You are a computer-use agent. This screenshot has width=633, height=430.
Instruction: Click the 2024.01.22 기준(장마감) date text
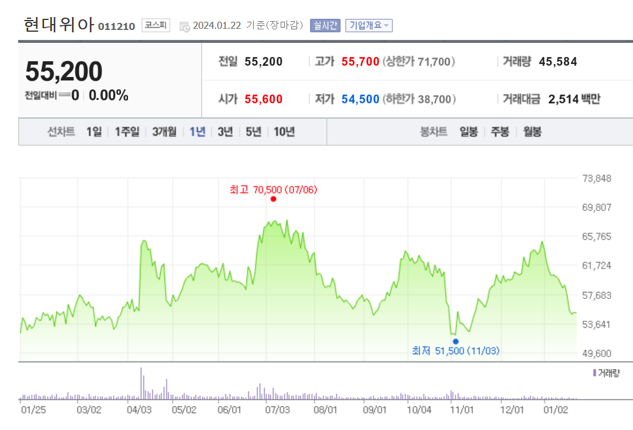point(248,25)
